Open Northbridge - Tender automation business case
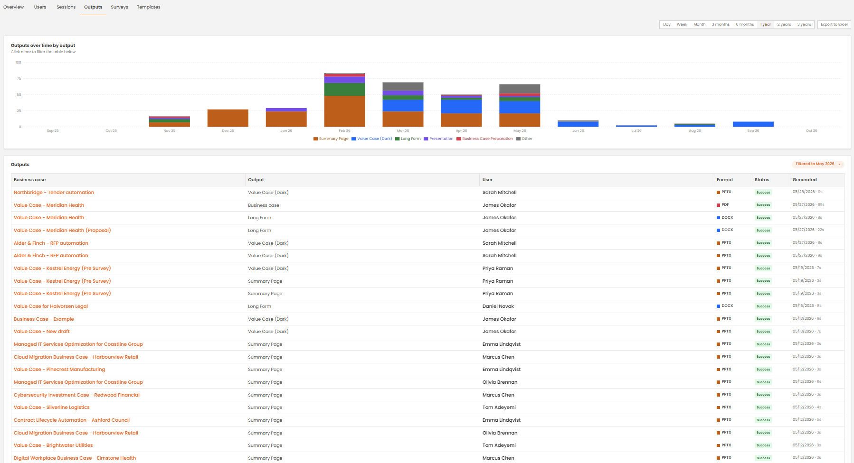The width and height of the screenshot is (854, 463). point(54,192)
